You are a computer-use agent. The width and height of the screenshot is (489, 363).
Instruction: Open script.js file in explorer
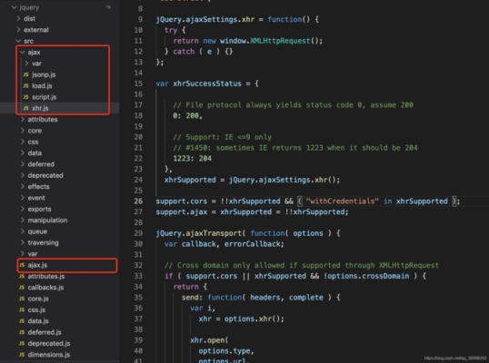[x=45, y=97]
